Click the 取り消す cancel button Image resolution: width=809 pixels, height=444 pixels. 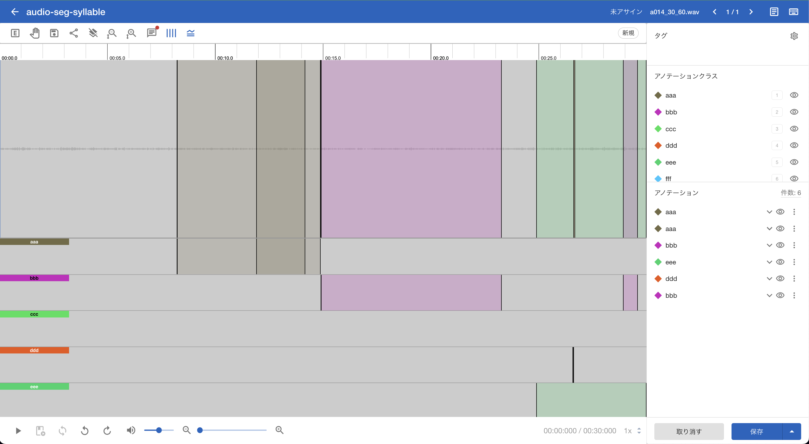click(689, 432)
